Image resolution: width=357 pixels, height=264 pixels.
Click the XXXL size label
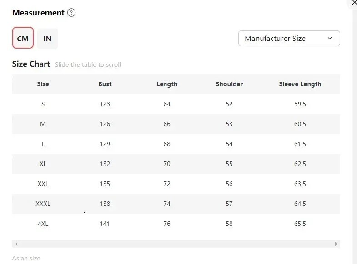click(x=43, y=204)
